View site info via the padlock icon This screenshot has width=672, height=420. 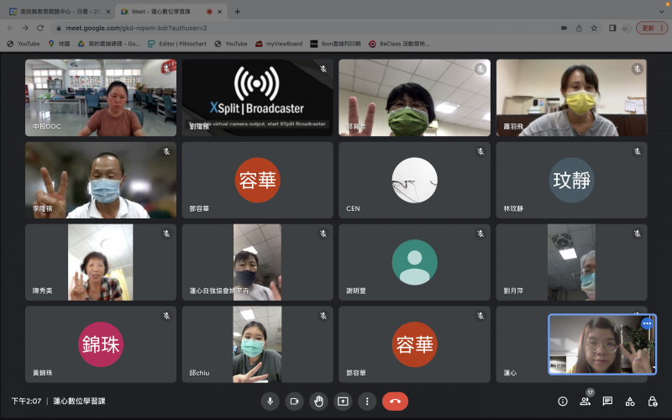[x=59, y=28]
